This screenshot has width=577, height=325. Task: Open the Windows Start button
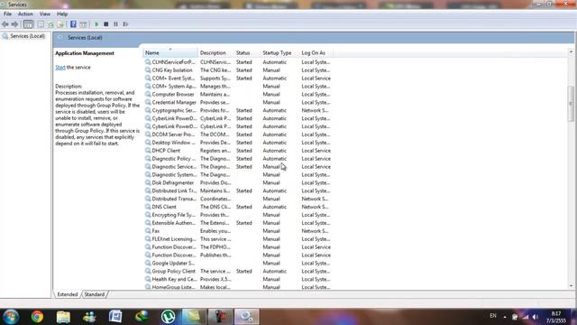click(11, 317)
